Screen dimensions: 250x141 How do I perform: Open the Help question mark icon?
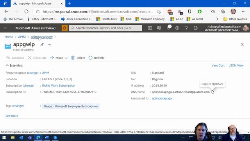(x=186, y=28)
